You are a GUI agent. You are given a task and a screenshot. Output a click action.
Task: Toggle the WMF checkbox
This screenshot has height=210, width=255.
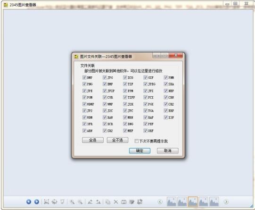[x=105, y=104]
